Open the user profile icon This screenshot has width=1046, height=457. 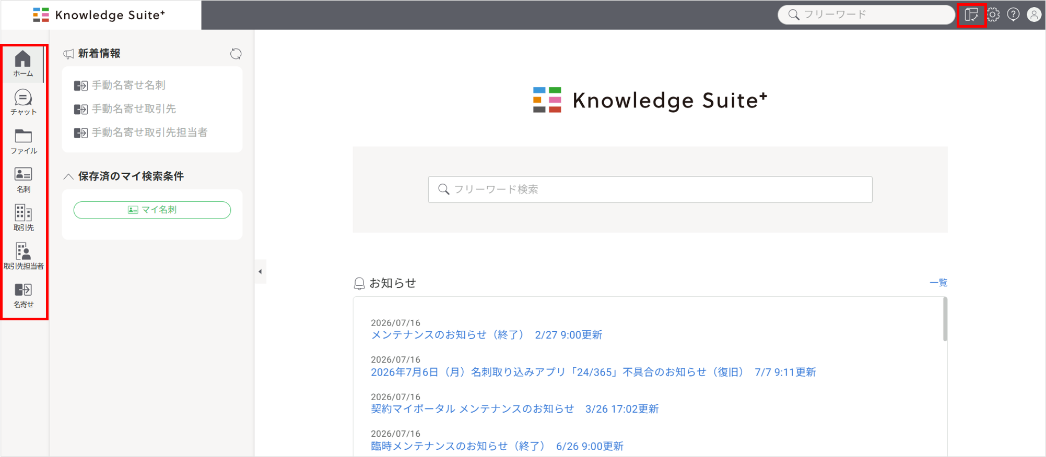click(x=1034, y=15)
